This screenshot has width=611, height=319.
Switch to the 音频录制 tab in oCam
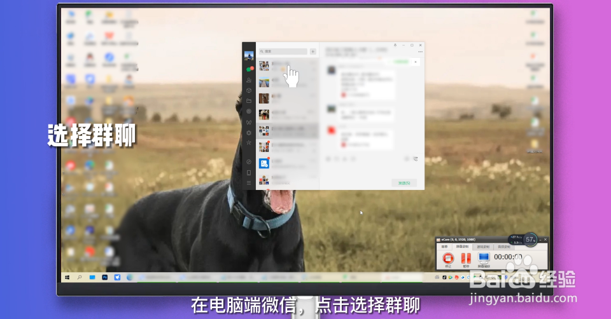coord(504,247)
